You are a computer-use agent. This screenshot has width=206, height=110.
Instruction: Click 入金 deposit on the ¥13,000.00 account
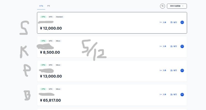point(163,70)
